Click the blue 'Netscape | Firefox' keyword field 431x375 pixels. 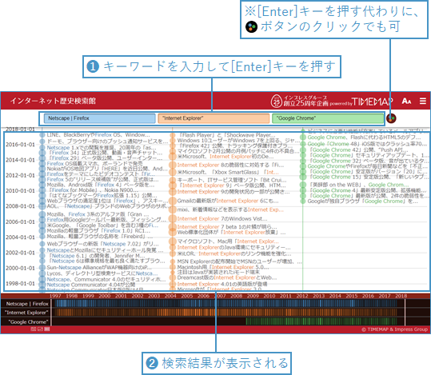point(99,118)
